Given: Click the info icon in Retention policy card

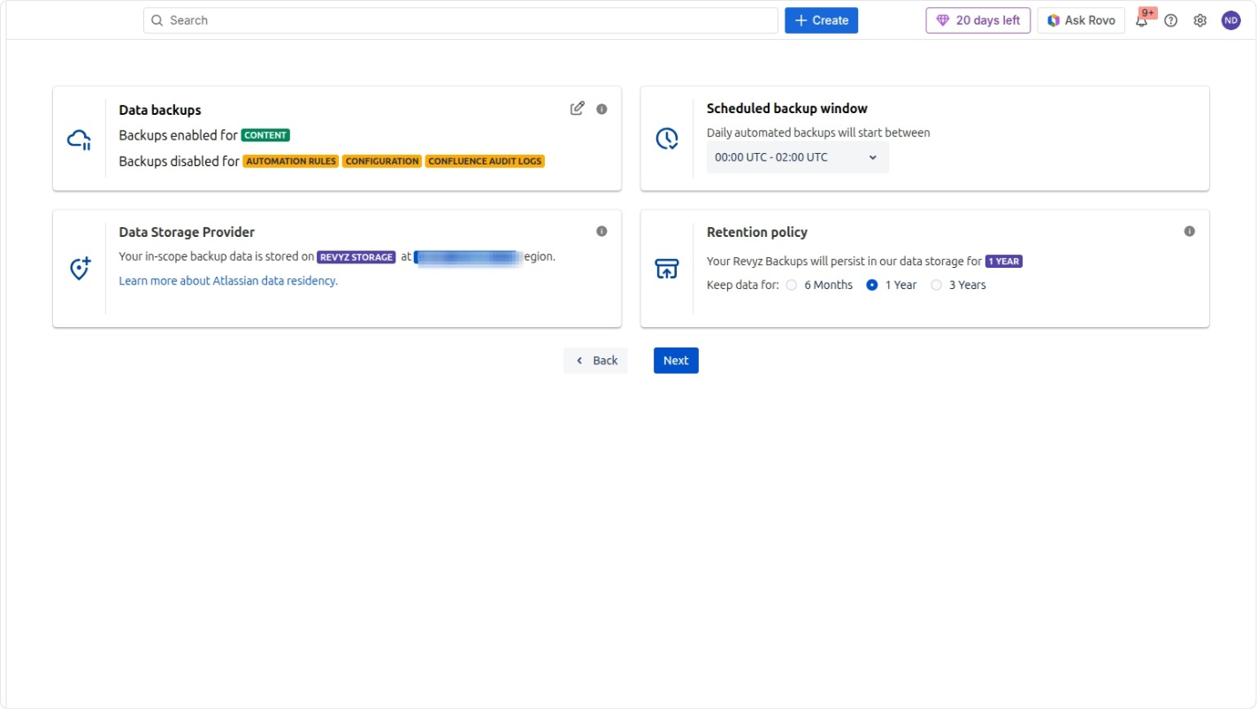Looking at the screenshot, I should click(x=1189, y=232).
